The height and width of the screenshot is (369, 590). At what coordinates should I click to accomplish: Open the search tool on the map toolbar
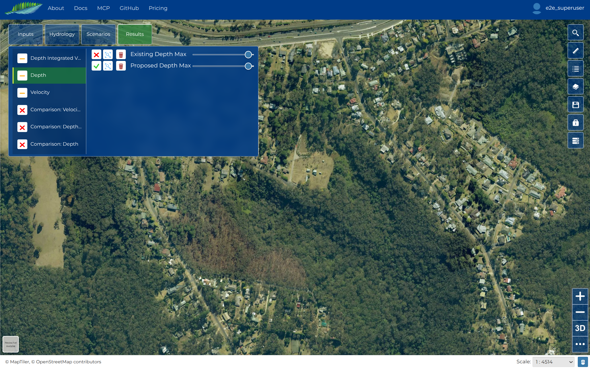(575, 33)
